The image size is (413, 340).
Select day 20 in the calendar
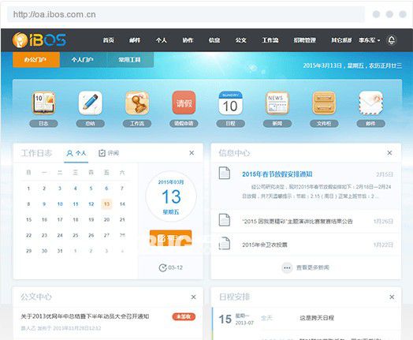pos(106,219)
